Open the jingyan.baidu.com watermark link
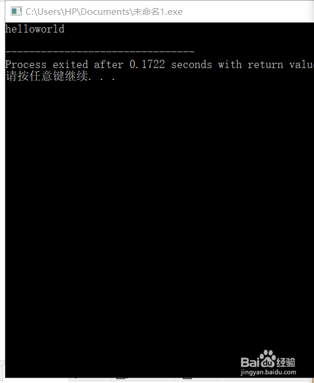 click(x=268, y=372)
